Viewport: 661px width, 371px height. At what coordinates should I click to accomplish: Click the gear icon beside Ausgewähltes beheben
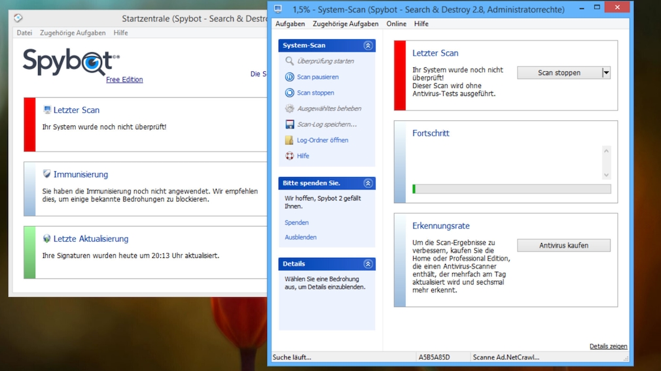tap(289, 108)
